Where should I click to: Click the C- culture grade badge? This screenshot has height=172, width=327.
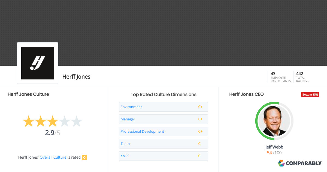[x=84, y=158]
